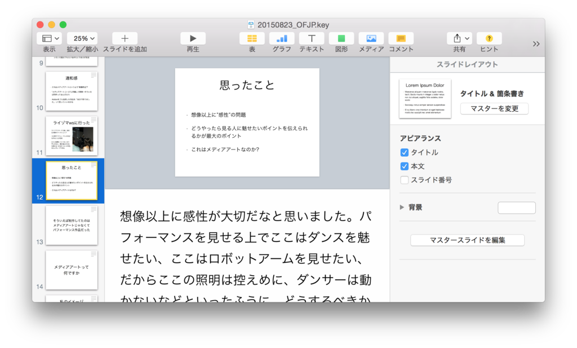Toggle the 本文 body checkbox
Screen dimensions: 577x348
pos(405,166)
